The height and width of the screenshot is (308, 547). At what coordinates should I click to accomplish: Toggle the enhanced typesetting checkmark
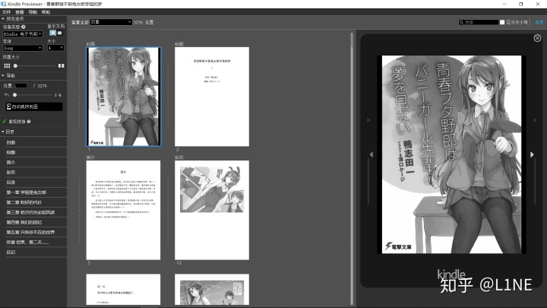(x=5, y=122)
